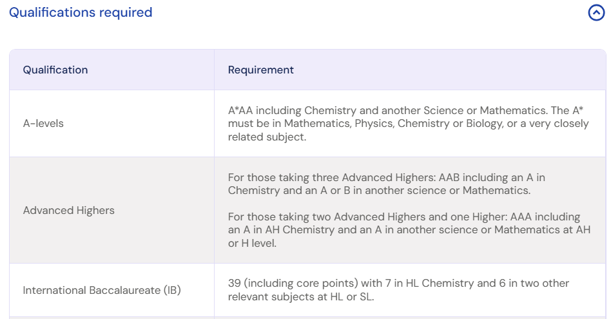Viewport: 611px width, 319px height.
Task: Click the words 'related subject.' in A-levels
Action: pyautogui.click(x=267, y=137)
